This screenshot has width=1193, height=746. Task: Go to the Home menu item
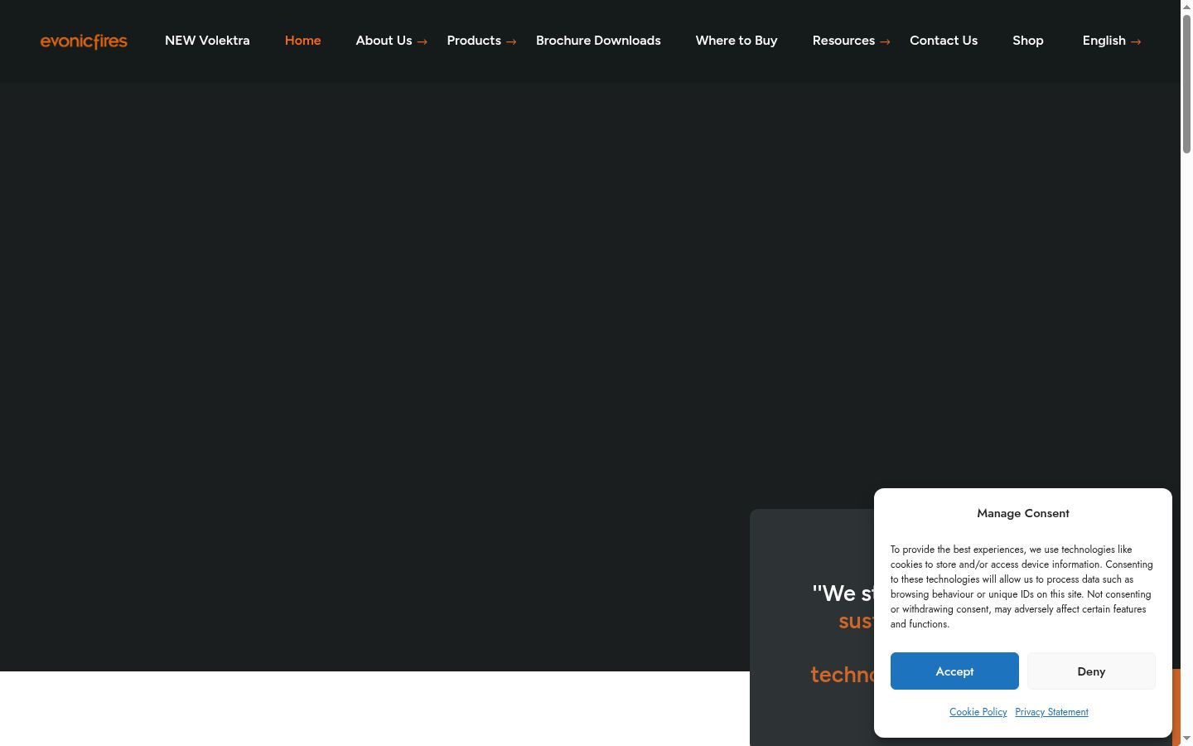(x=302, y=41)
